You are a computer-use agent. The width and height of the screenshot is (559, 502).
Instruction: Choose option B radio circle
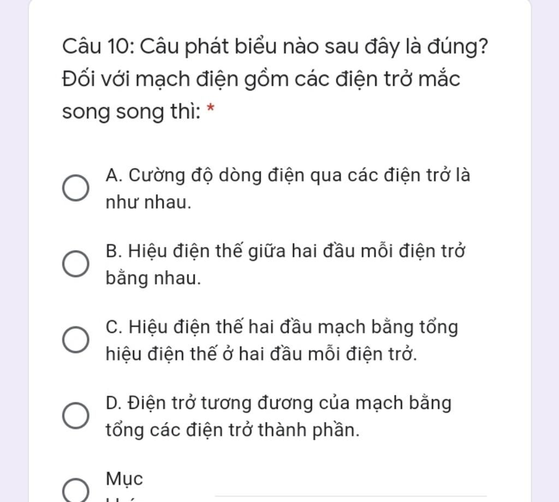75,264
